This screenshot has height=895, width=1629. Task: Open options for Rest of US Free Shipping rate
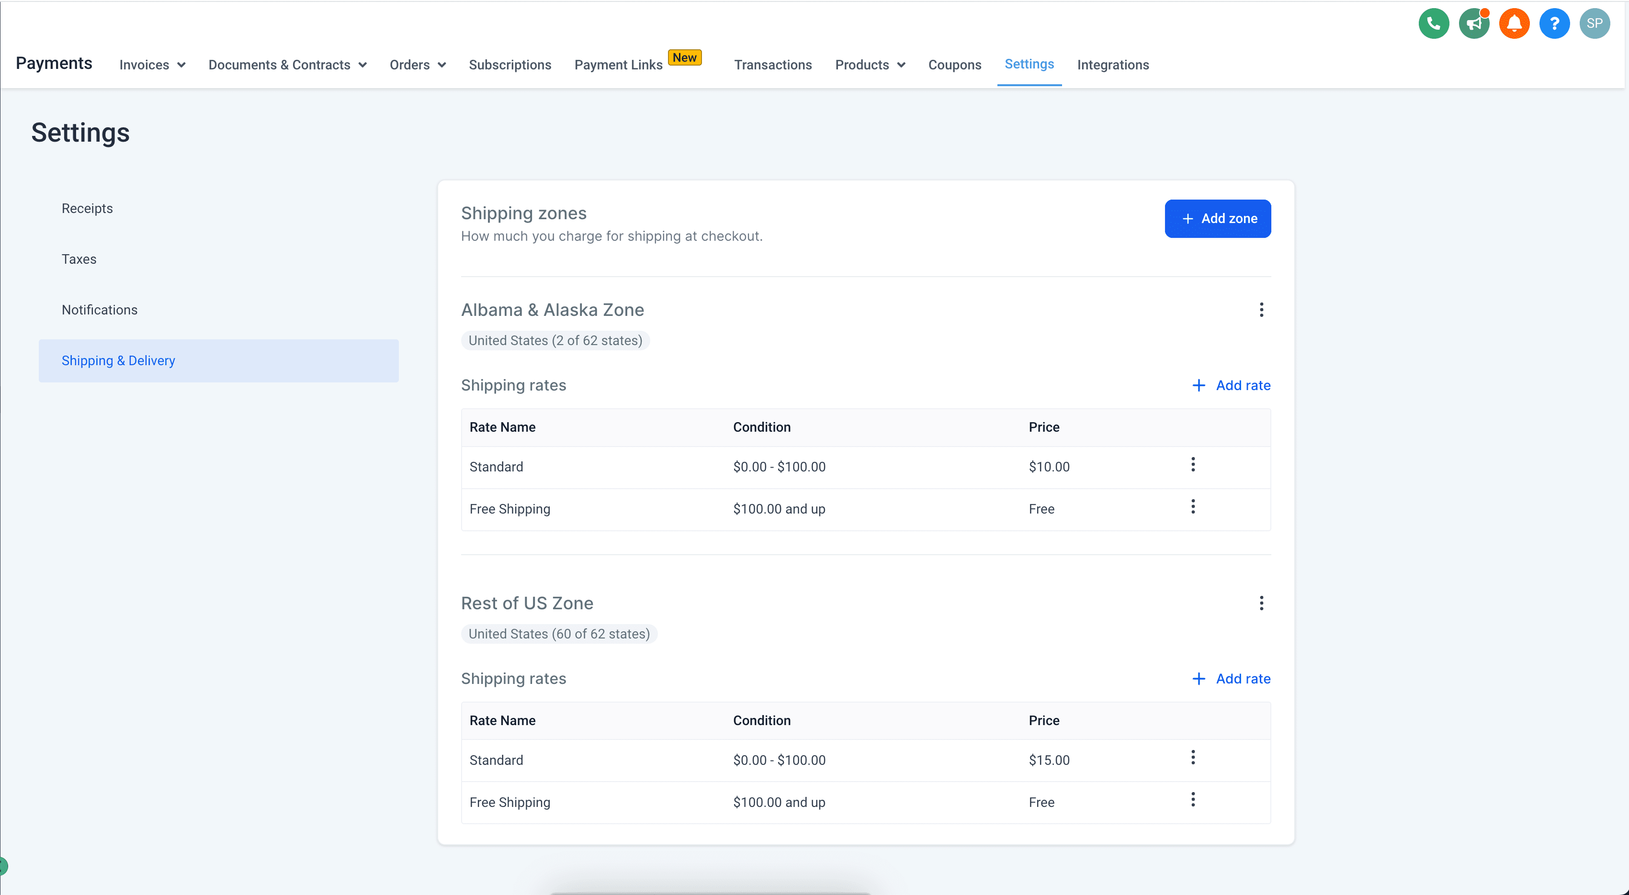(x=1193, y=800)
